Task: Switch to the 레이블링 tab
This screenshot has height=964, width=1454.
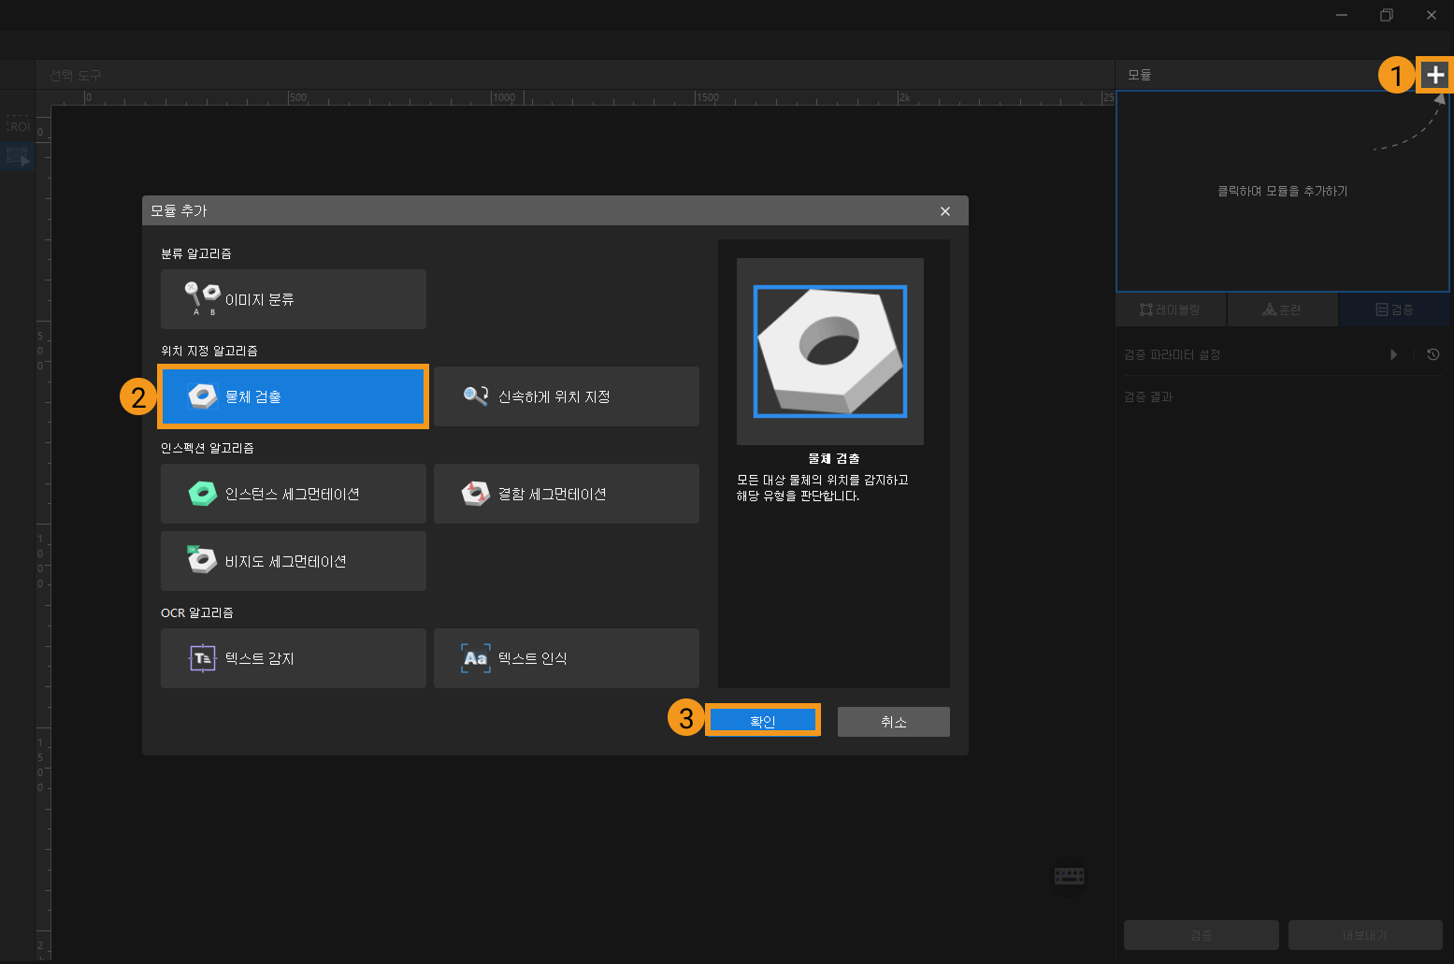Action: 1171,309
